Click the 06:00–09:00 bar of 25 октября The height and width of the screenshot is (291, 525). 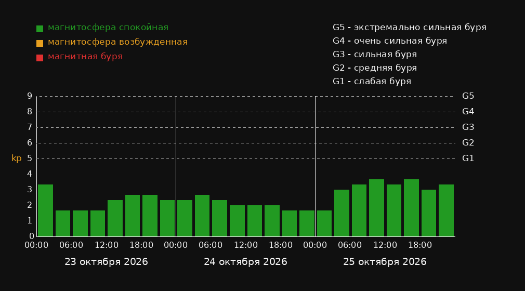[359, 210]
